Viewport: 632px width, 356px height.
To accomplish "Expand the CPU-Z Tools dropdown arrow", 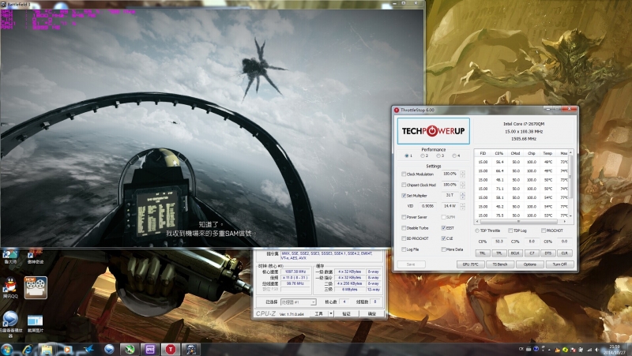I will (x=331, y=313).
